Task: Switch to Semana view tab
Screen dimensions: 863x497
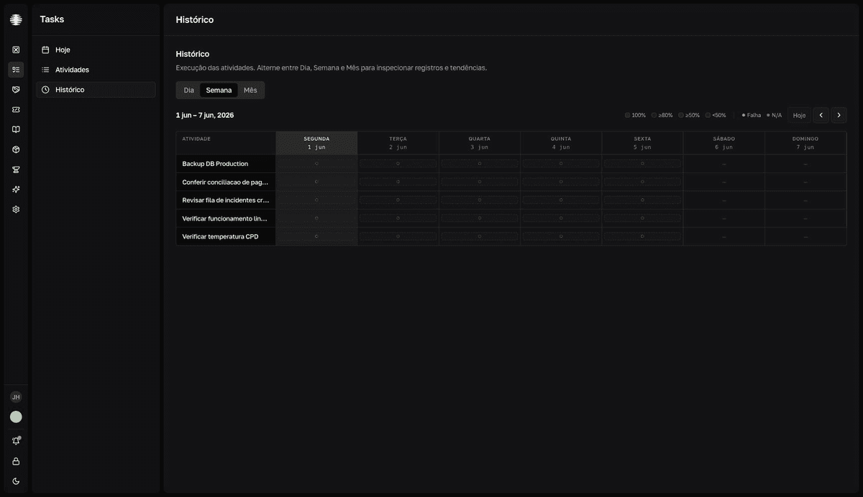Action: coord(219,90)
